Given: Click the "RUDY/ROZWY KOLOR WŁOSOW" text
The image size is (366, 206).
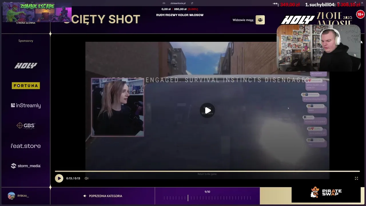Looking at the screenshot, I should click(x=180, y=15).
